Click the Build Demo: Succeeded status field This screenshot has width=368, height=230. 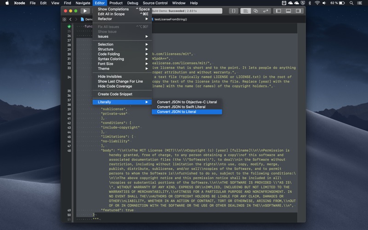[x=187, y=11]
